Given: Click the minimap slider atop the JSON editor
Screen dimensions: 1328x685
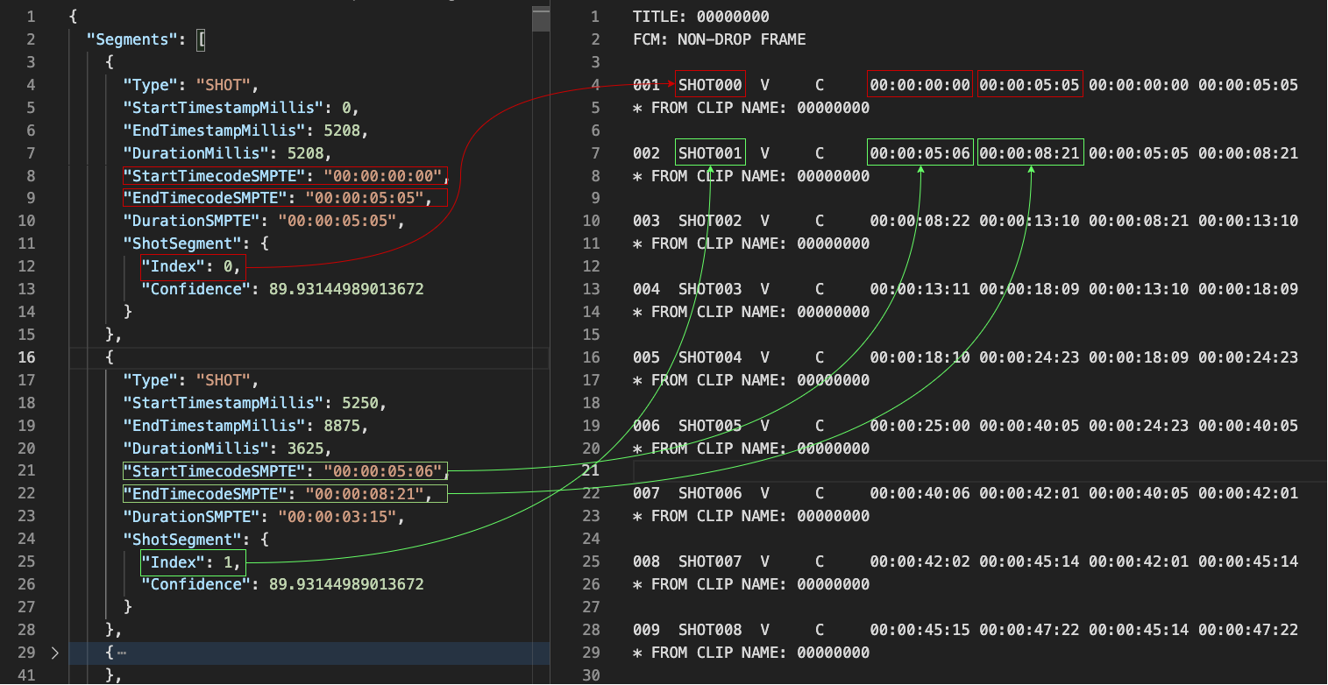Looking at the screenshot, I should (541, 18).
